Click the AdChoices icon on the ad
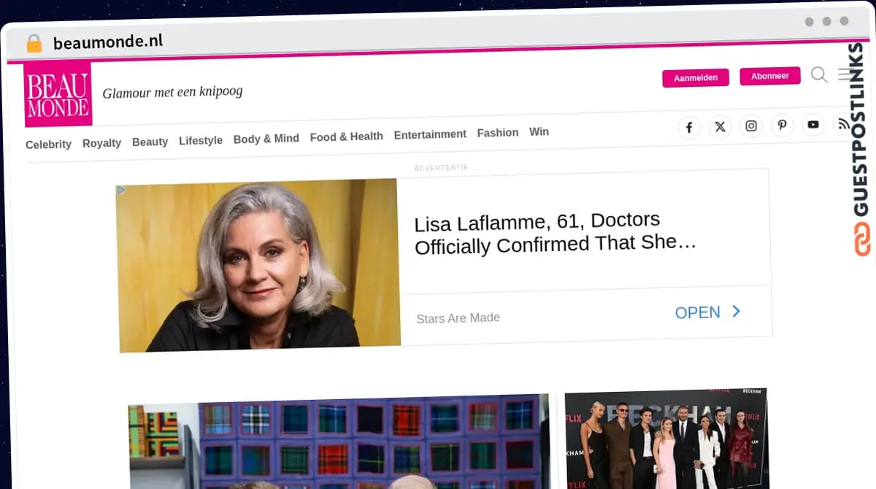The height and width of the screenshot is (489, 876). coord(121,190)
